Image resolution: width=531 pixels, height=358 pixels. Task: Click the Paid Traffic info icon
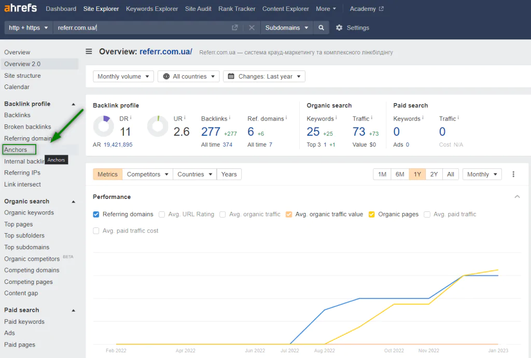tap(458, 118)
